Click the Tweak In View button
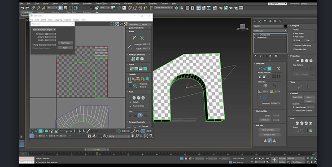Screen dimensions: 332x167 pyautogui.click(x=270, y=135)
